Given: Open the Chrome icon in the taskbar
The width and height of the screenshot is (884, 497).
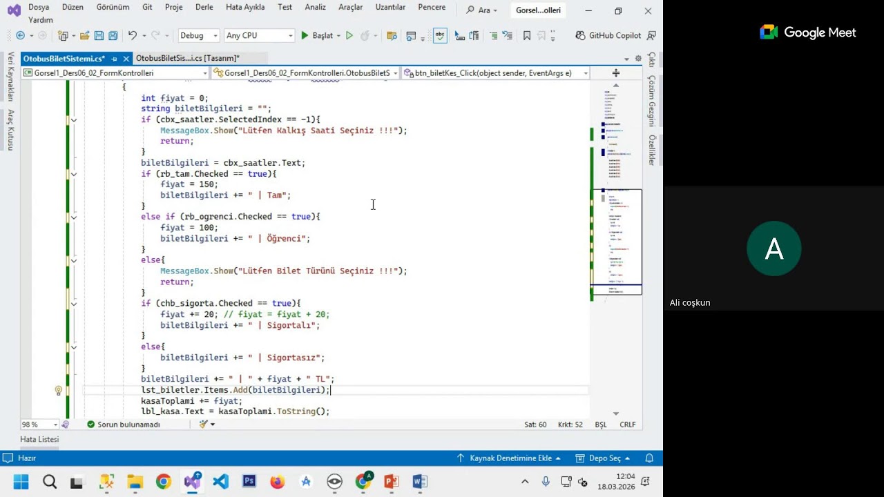Looking at the screenshot, I should tap(164, 481).
